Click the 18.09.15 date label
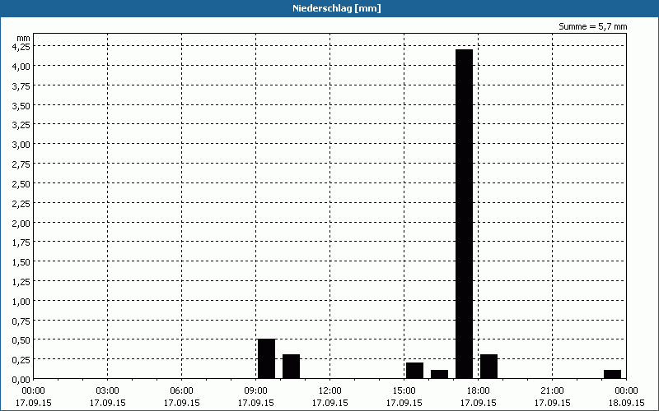 [x=626, y=403]
